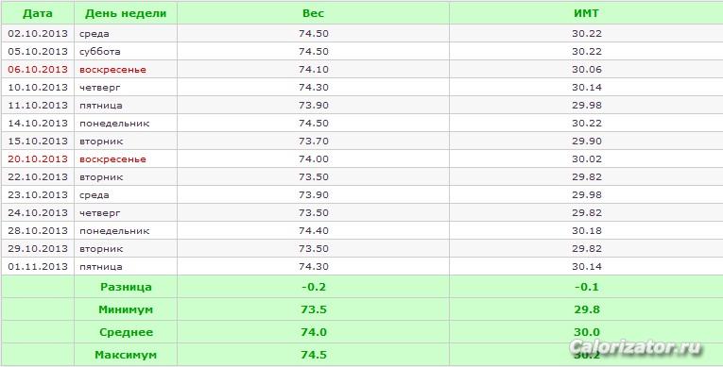Click the 74.10 weight value
This screenshot has width=723, height=367.
[314, 70]
